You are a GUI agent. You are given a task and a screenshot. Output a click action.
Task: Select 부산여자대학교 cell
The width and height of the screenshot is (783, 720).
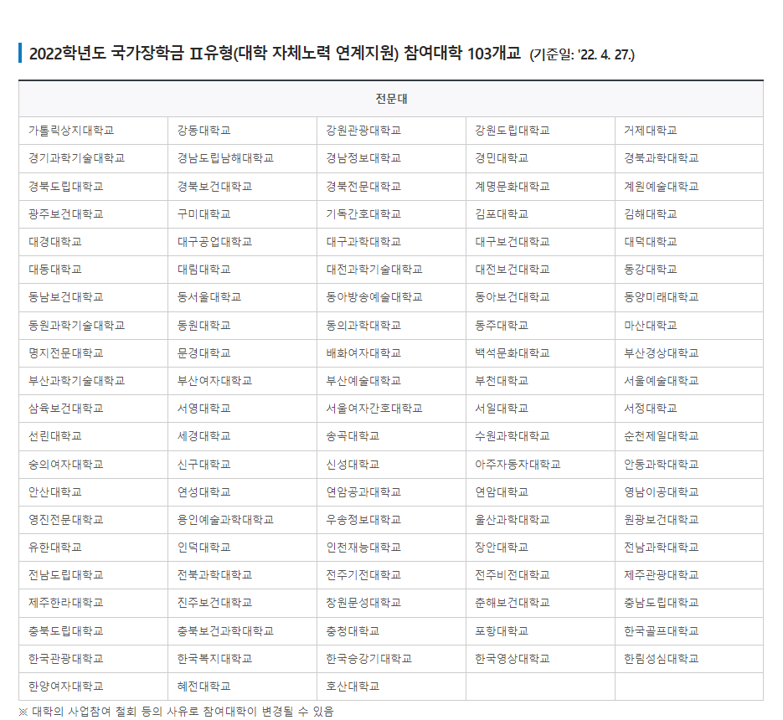pyautogui.click(x=242, y=381)
